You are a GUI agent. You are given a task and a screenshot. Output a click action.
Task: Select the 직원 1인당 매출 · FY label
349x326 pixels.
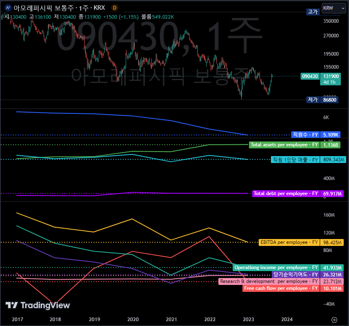295,160
